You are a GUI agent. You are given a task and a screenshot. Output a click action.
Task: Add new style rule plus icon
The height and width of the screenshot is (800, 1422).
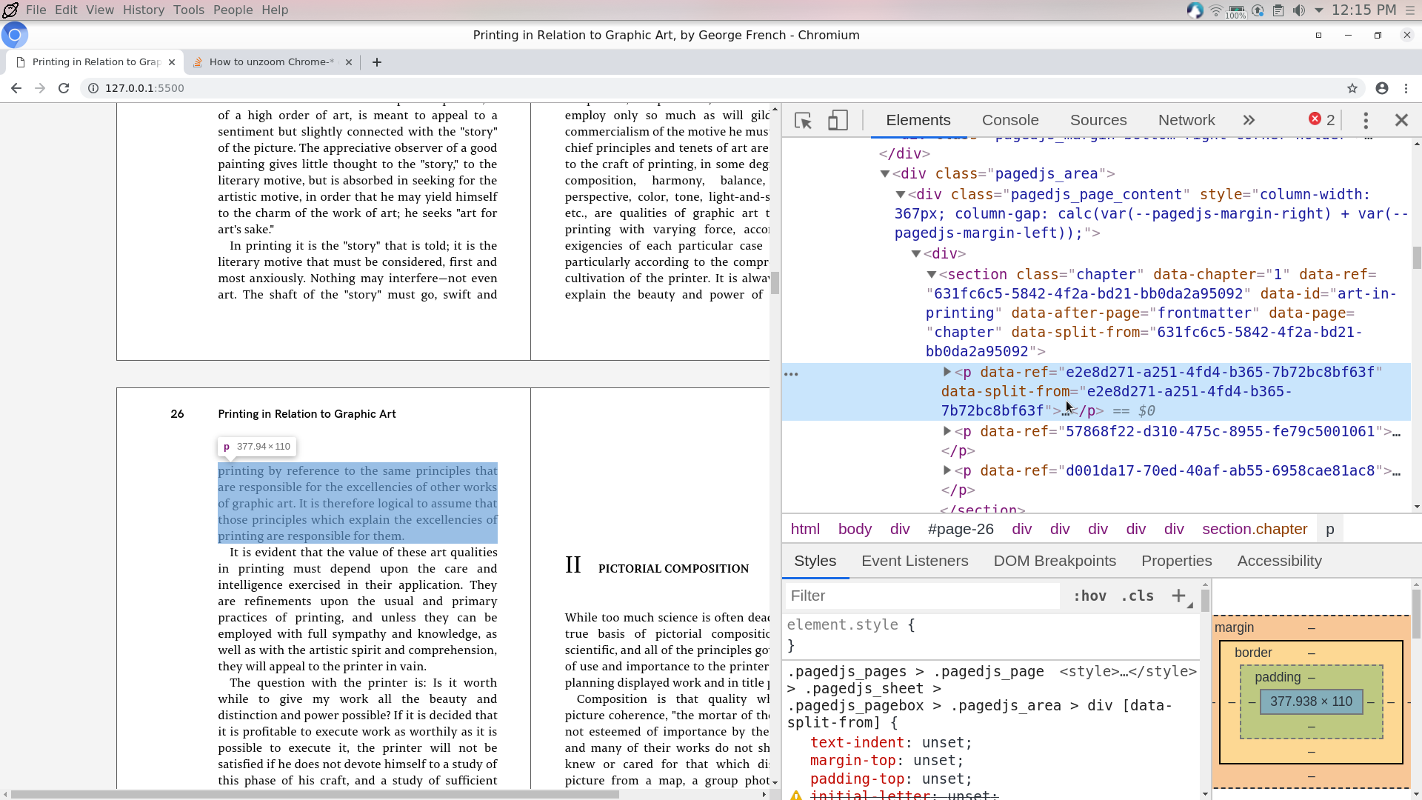tap(1178, 596)
